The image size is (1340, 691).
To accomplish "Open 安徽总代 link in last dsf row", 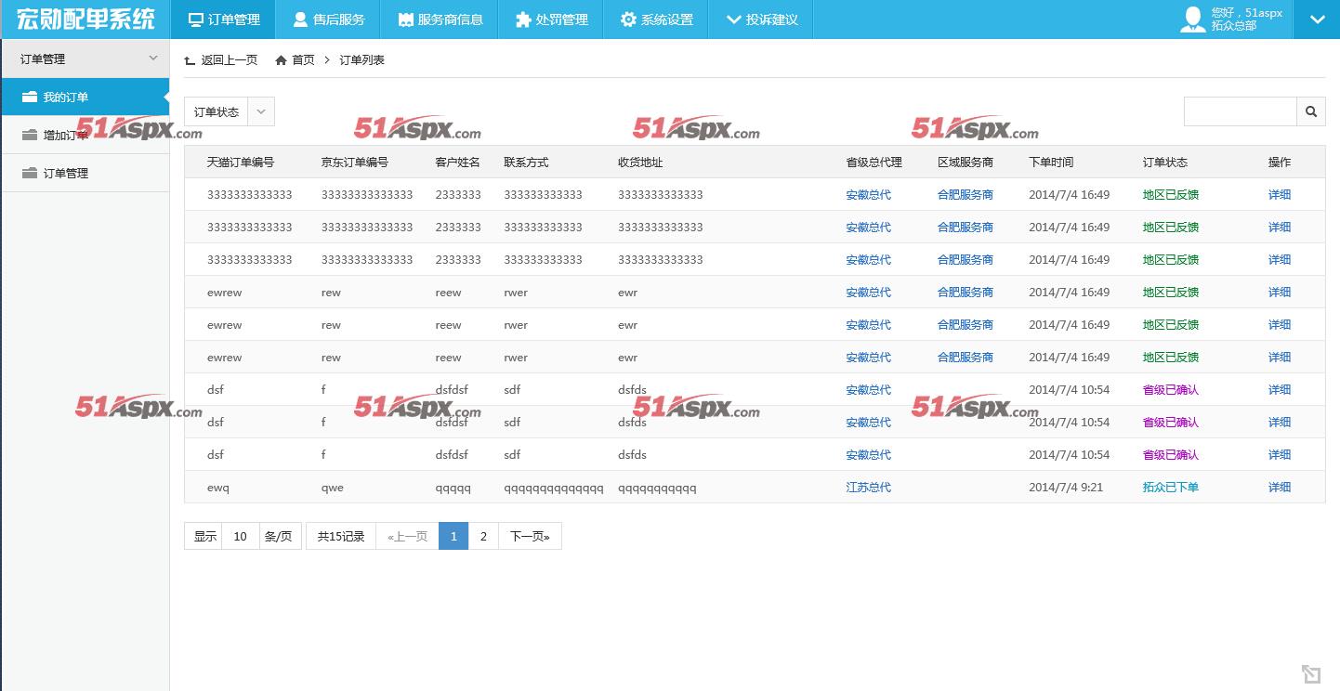I will click(x=868, y=454).
